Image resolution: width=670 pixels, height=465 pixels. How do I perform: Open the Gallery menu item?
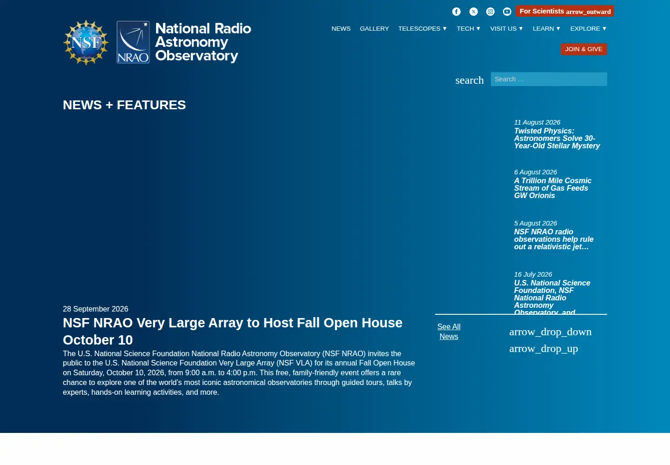click(375, 29)
